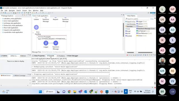The image size is (179, 101).
Task: Switch to the Outline tab
Action: (x=4, y=56)
